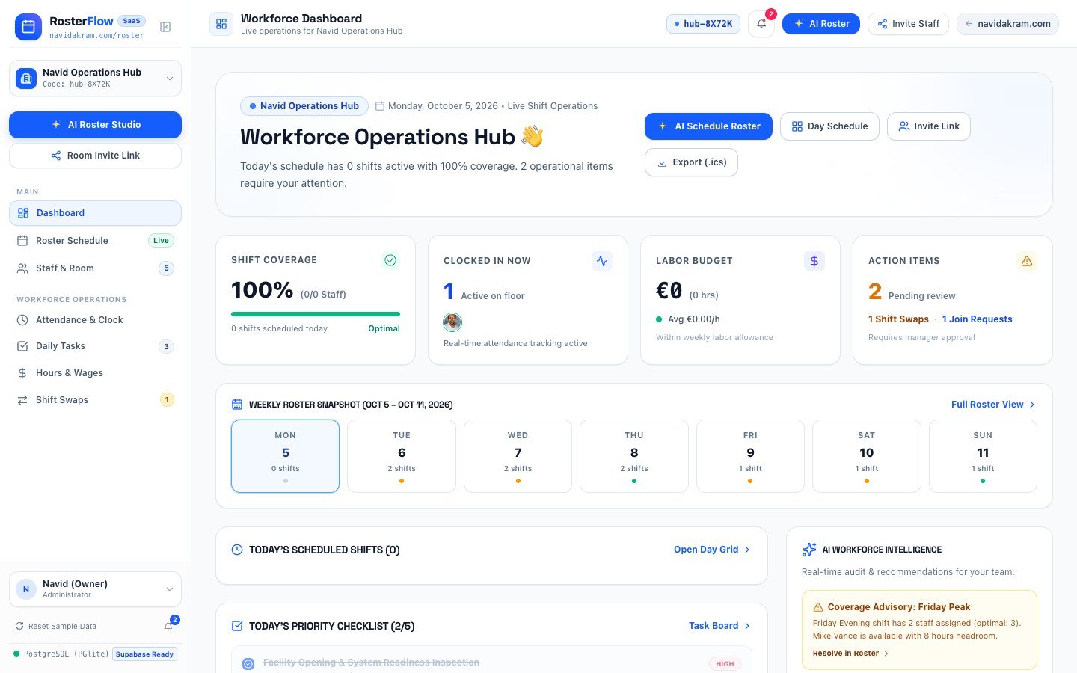Expand the Navid (Owner) account menu

pos(95,589)
